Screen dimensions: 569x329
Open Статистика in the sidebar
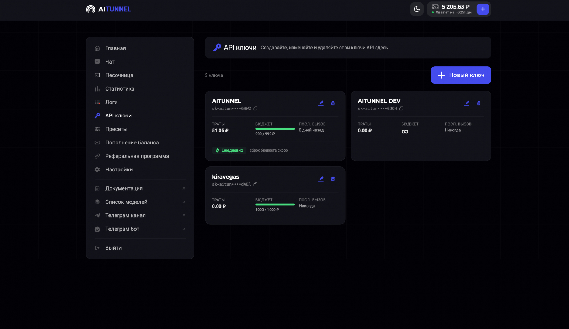click(140, 89)
